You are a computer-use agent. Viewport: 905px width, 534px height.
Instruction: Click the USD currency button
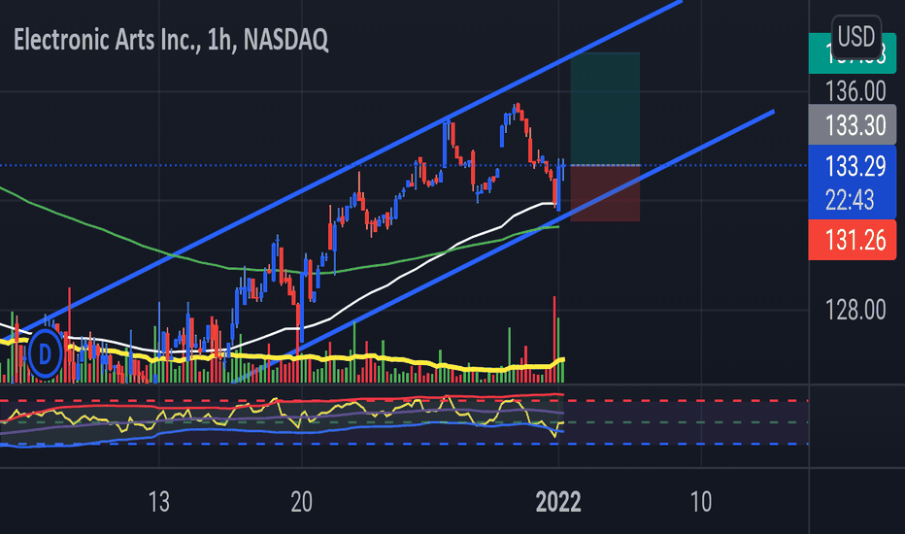coord(855,37)
